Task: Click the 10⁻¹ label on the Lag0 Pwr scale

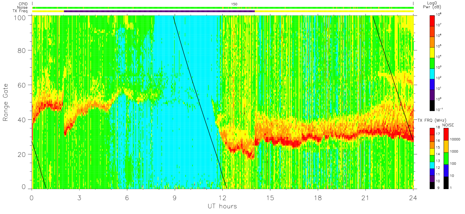Action: 439,110
